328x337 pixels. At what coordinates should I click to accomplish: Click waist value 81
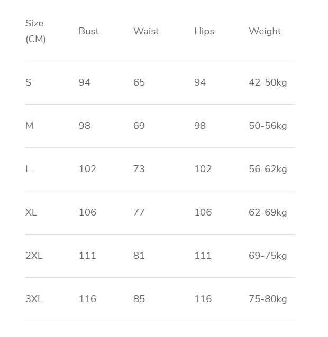[139, 256]
